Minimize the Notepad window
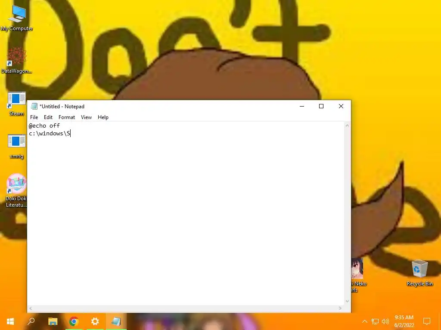 [302, 106]
